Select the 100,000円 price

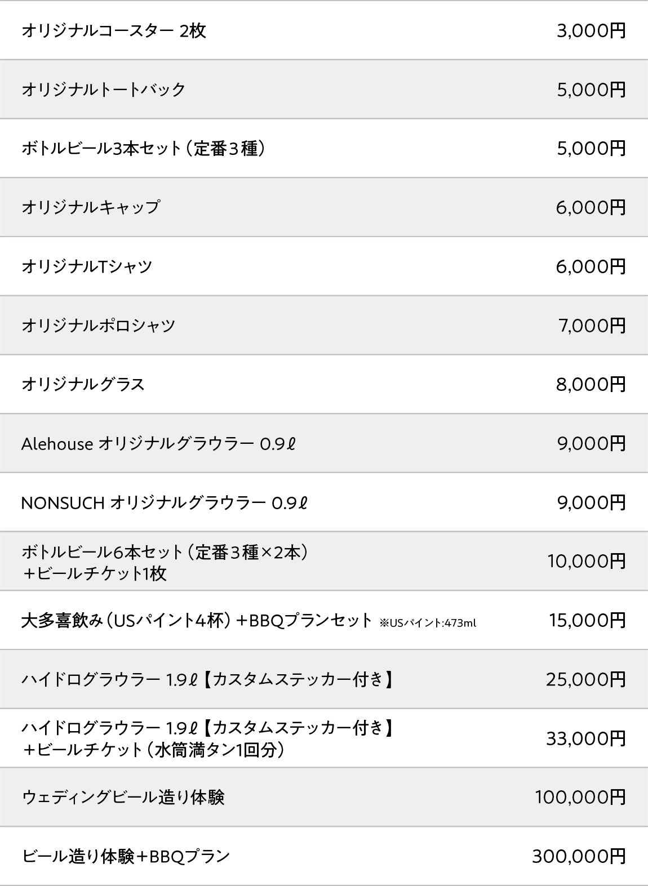click(580, 798)
